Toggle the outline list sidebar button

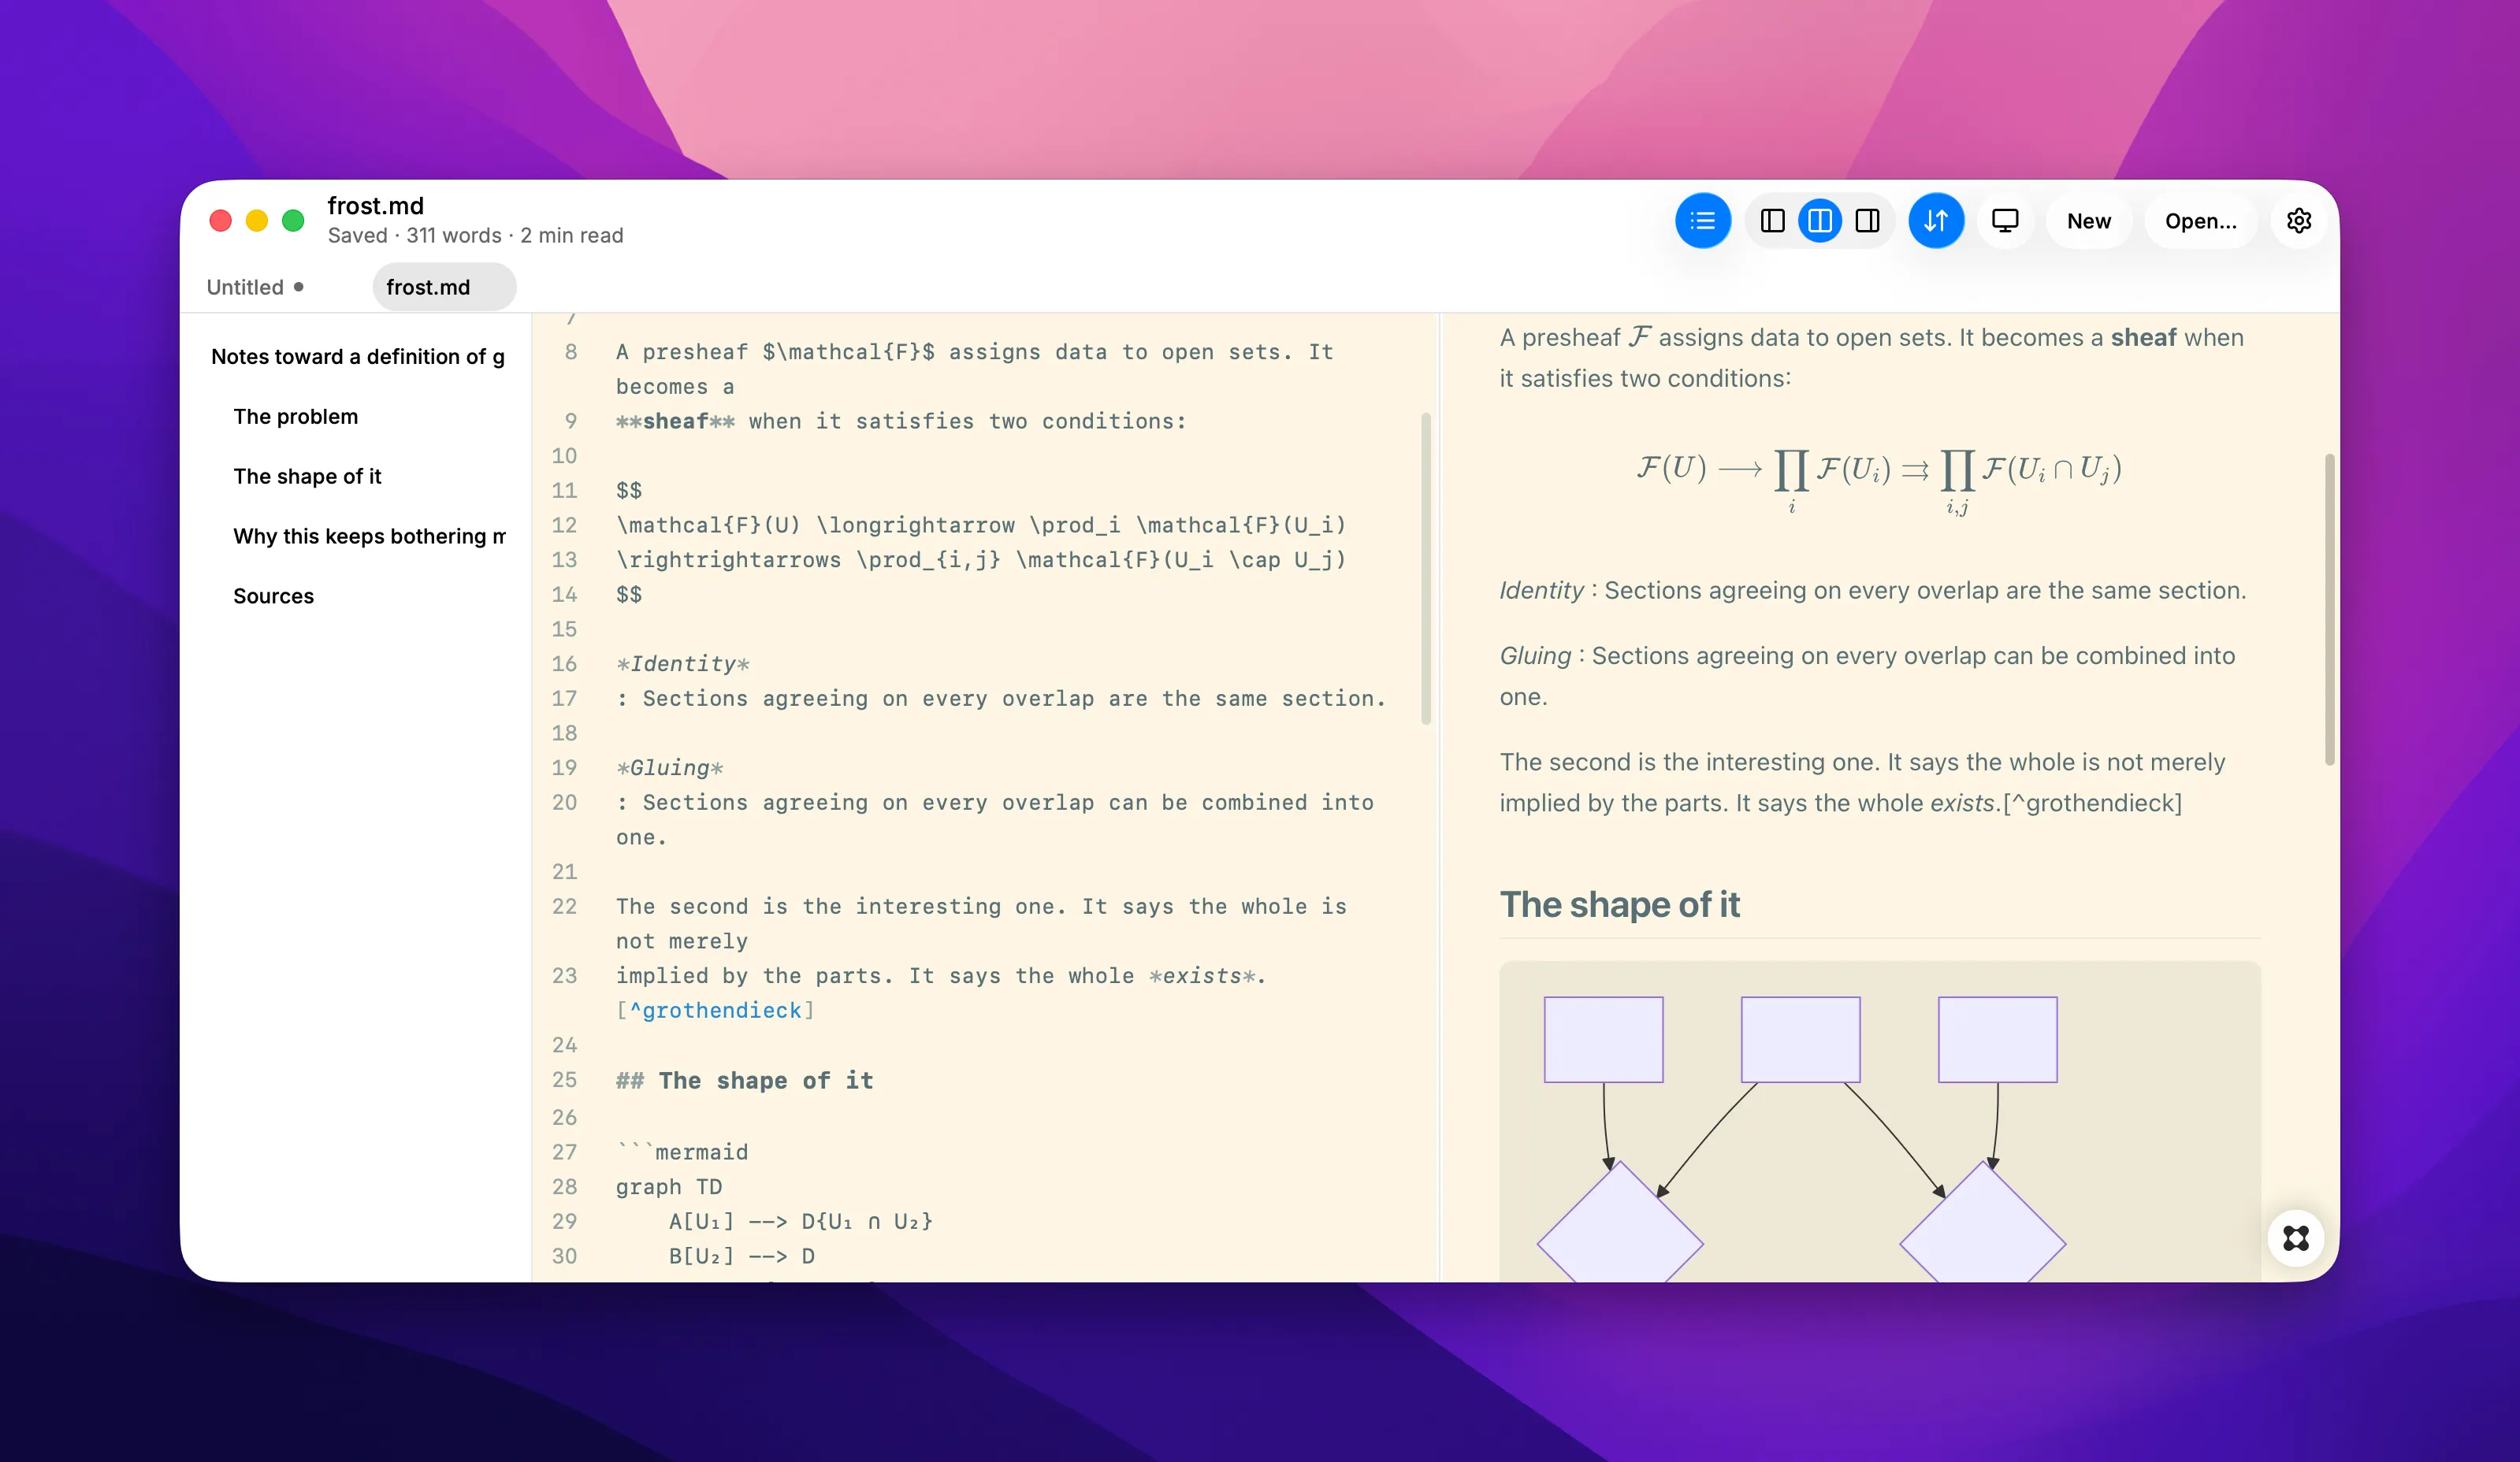1702,221
